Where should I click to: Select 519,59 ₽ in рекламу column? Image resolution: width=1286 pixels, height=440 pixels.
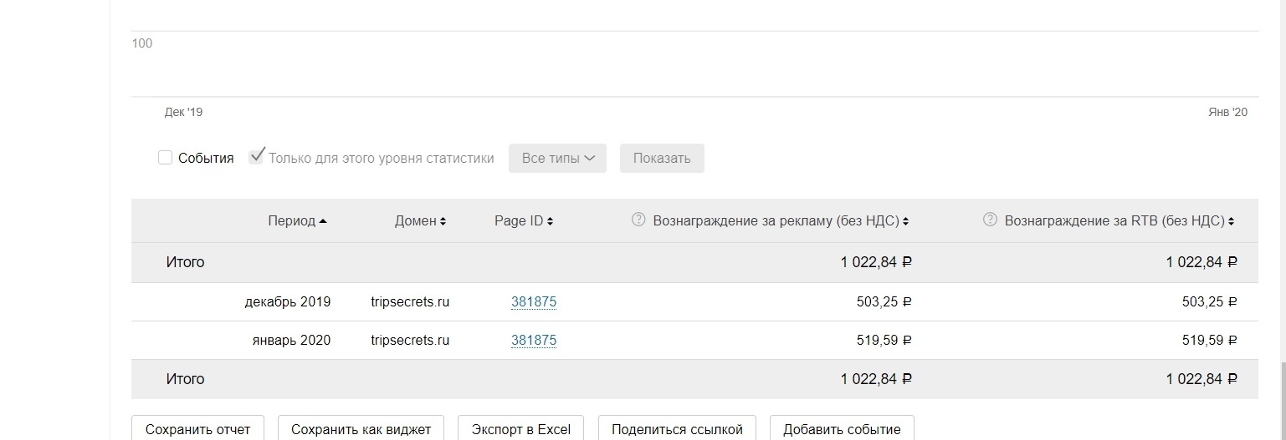[x=884, y=341]
